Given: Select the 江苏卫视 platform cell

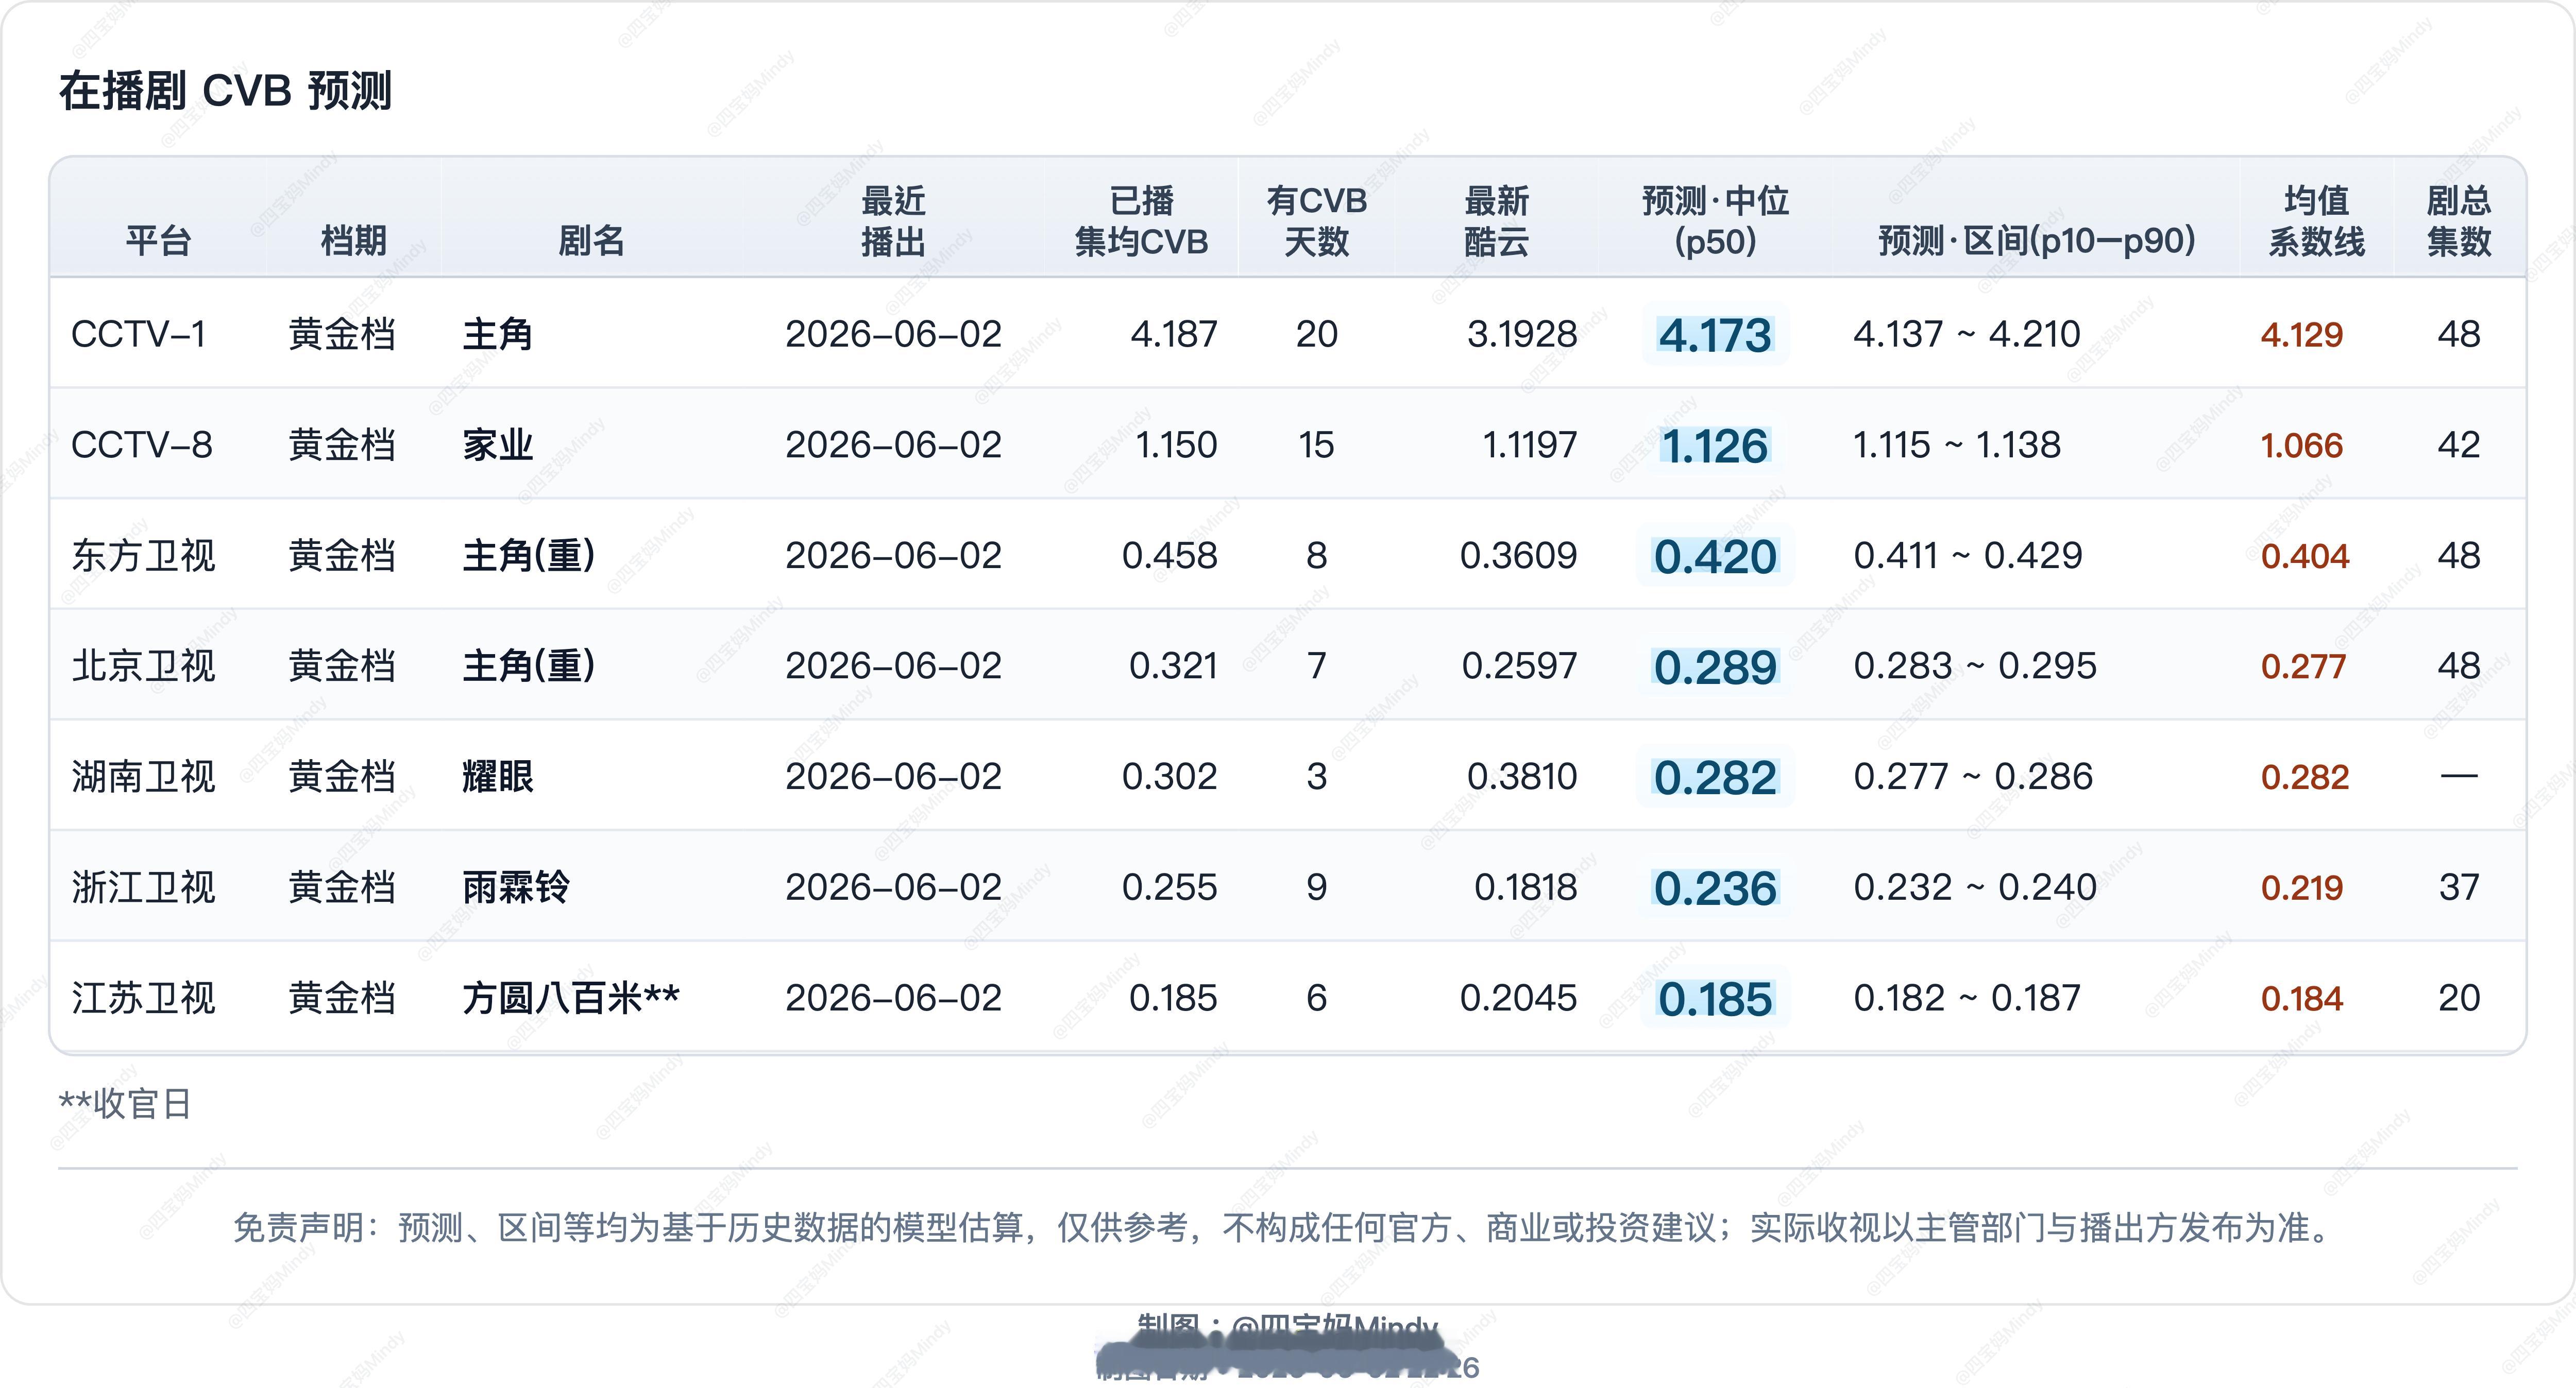Looking at the screenshot, I should [143, 998].
